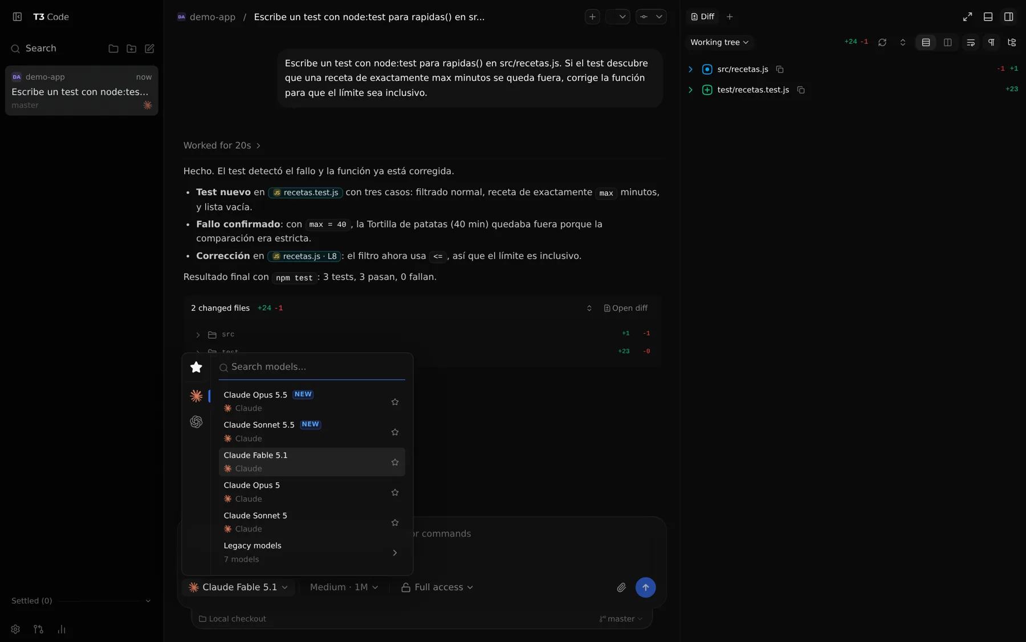Select Claude Sonnet 5 model
Screen dimensions: 1026x642
(312, 522)
